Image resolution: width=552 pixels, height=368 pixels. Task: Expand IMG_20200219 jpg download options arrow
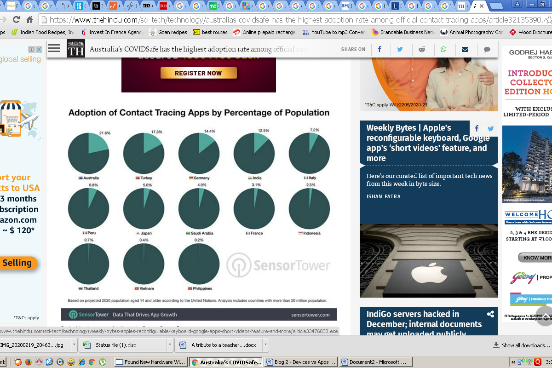(x=74, y=345)
